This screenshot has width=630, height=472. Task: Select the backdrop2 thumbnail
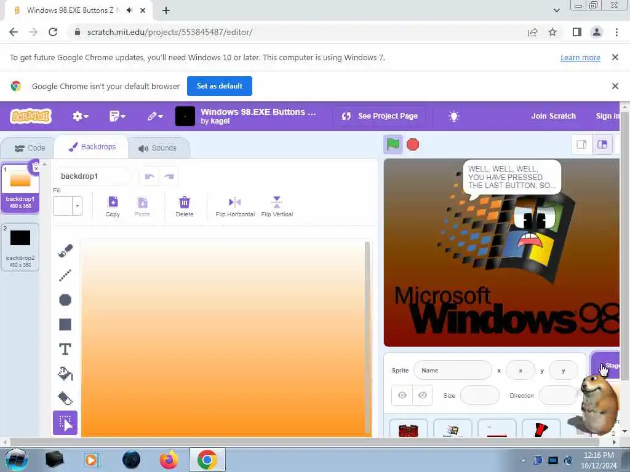[20, 247]
